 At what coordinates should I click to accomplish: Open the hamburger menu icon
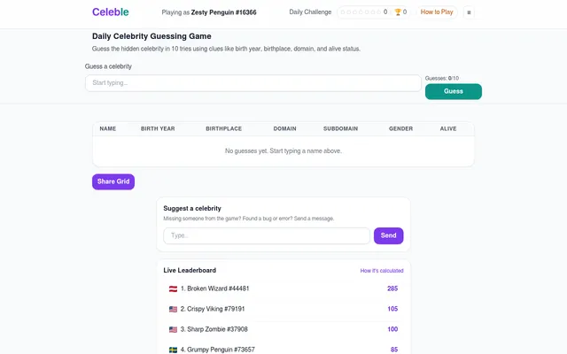pos(469,12)
